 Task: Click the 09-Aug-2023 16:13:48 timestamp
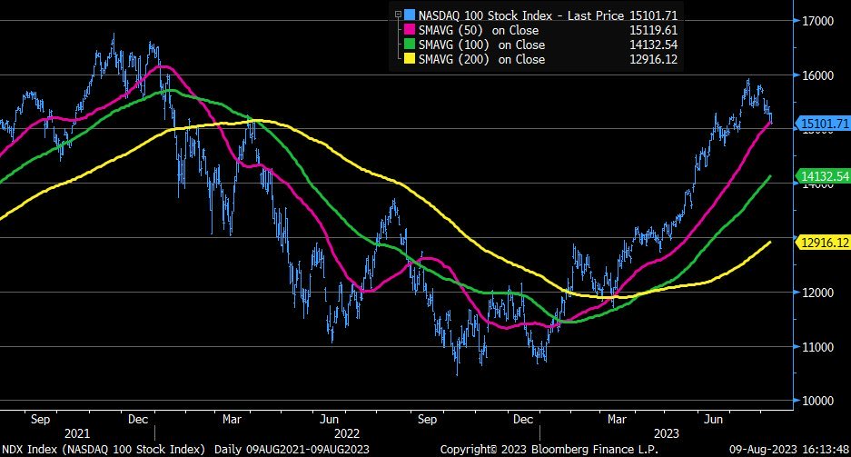click(789, 450)
